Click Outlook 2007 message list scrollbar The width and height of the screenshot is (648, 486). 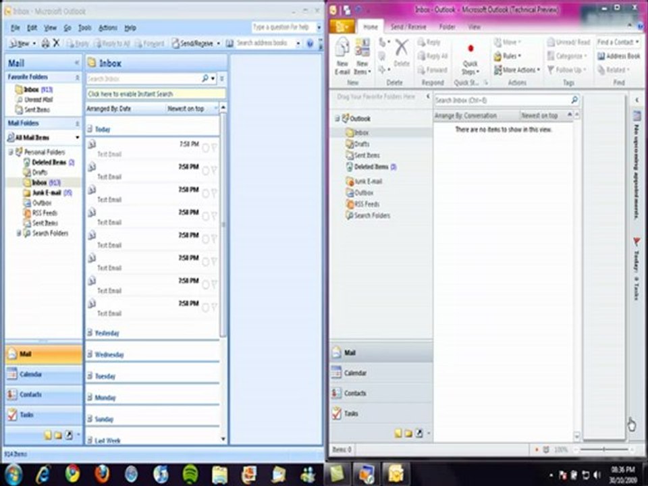(x=223, y=223)
